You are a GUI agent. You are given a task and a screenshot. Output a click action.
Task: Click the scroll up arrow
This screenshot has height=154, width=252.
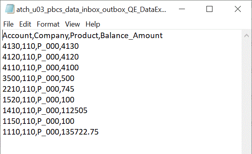tap(246, 35)
